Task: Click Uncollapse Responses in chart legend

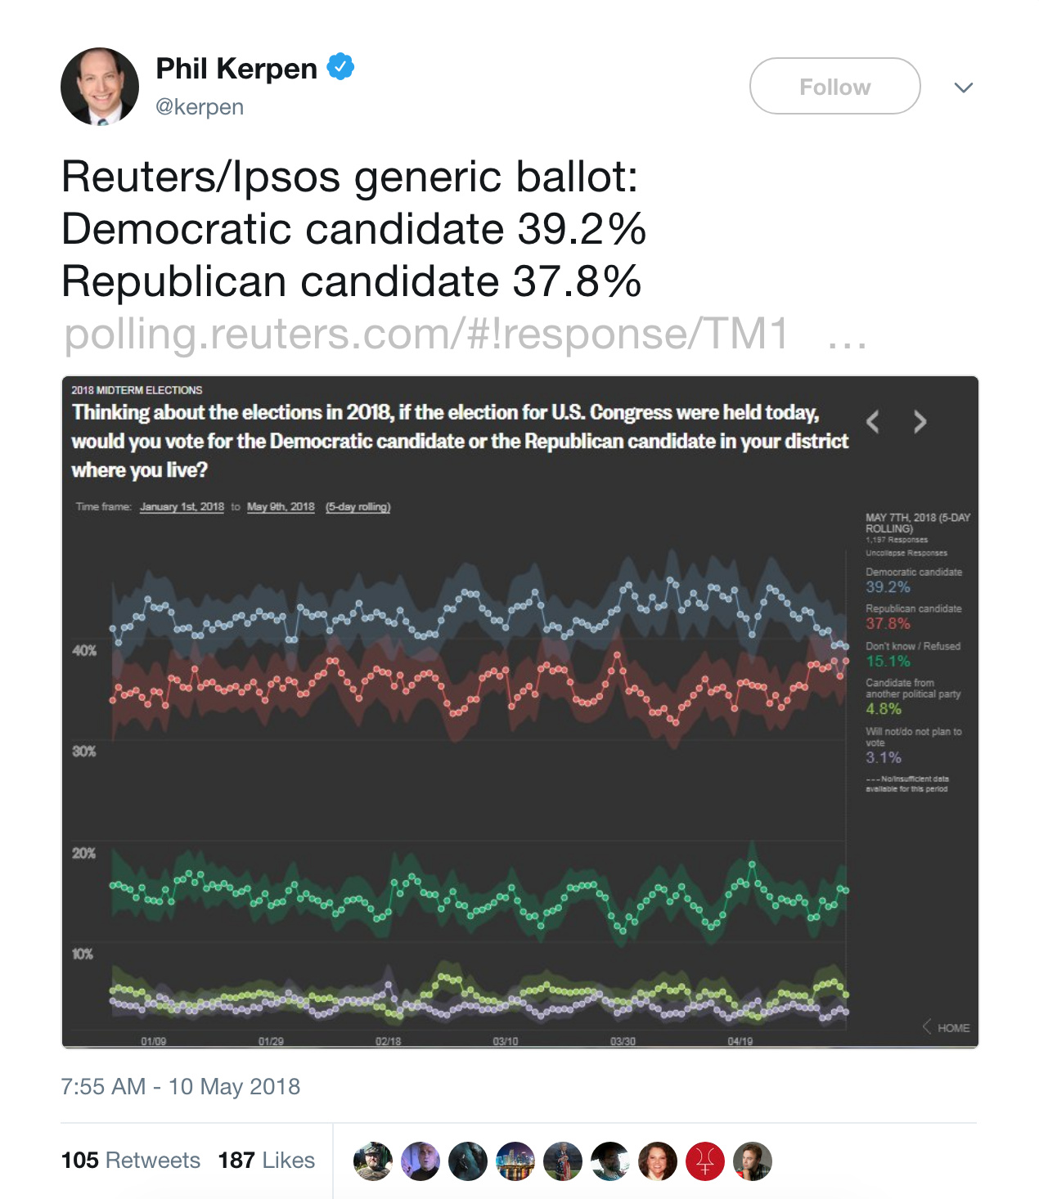Action: (906, 553)
